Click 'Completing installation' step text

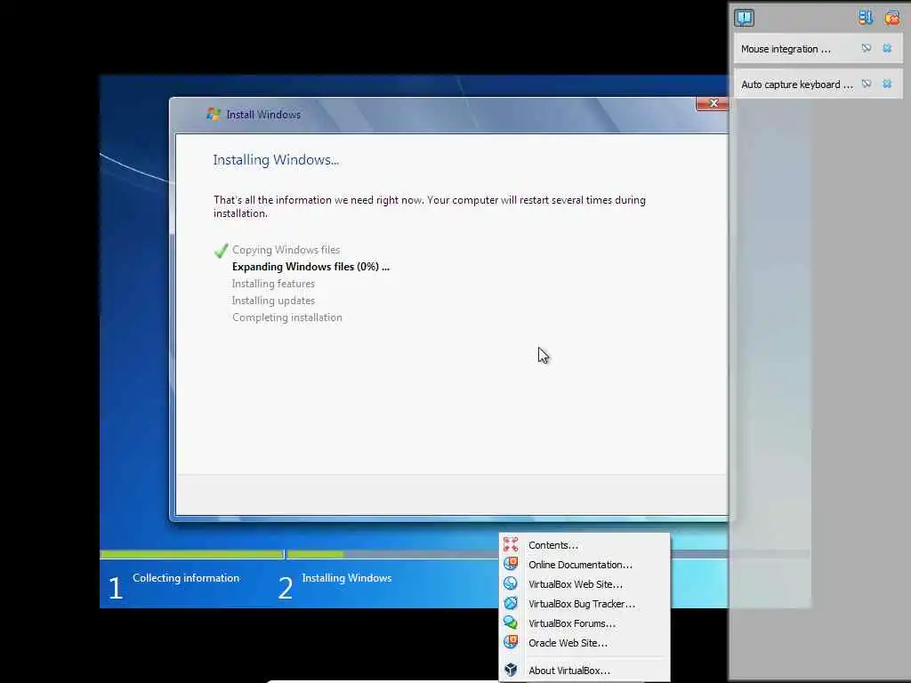coord(287,317)
